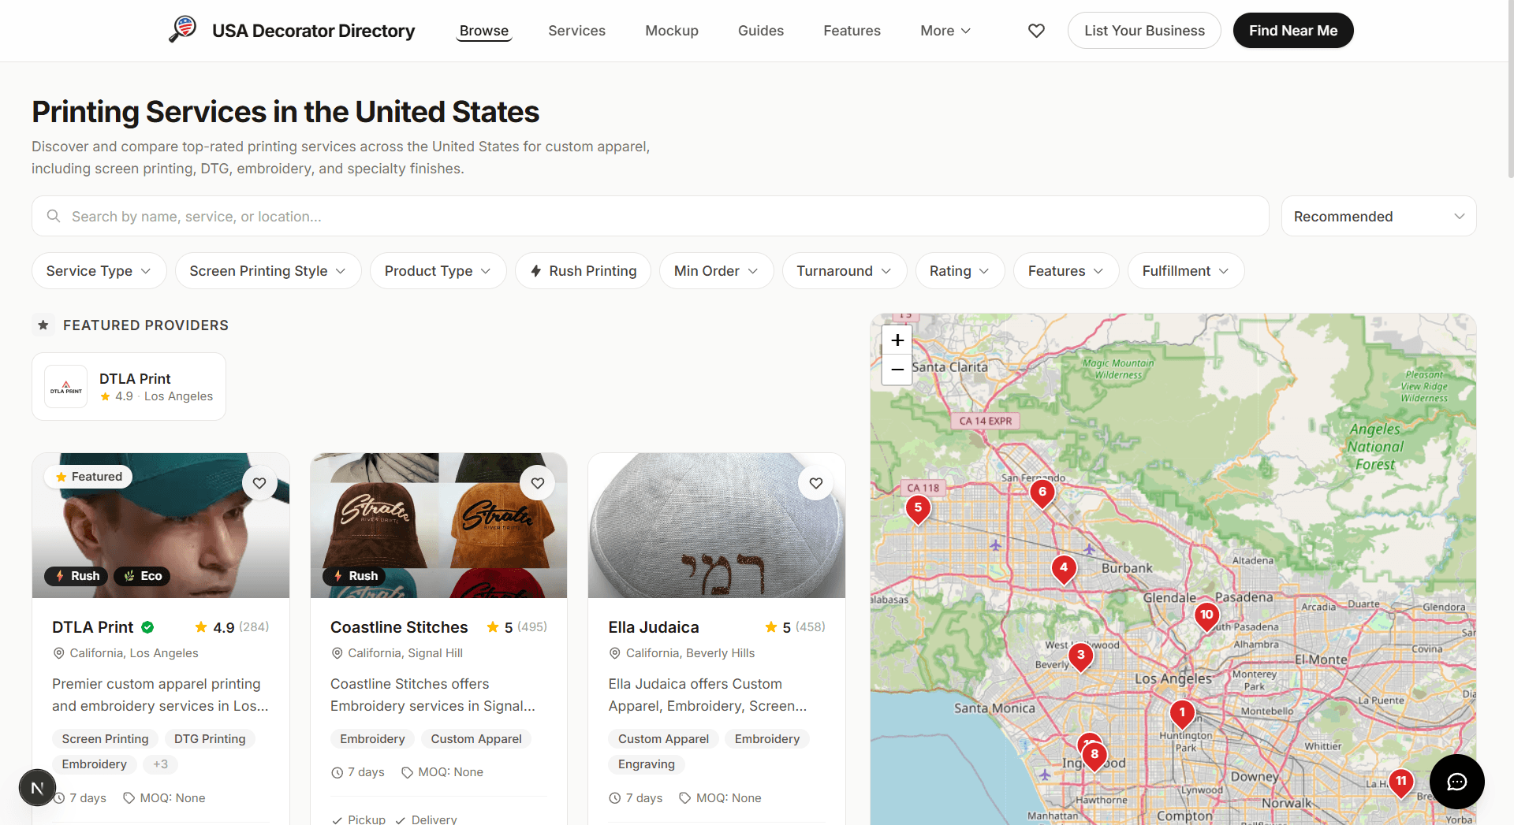Go to the Mockup nav item

(672, 31)
